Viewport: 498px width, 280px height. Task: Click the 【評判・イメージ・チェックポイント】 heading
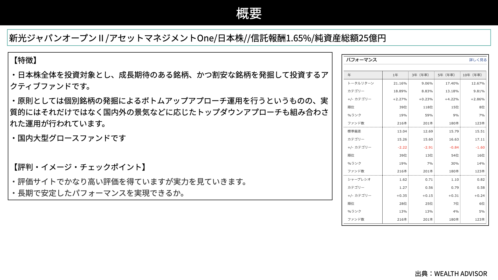tap(80, 167)
